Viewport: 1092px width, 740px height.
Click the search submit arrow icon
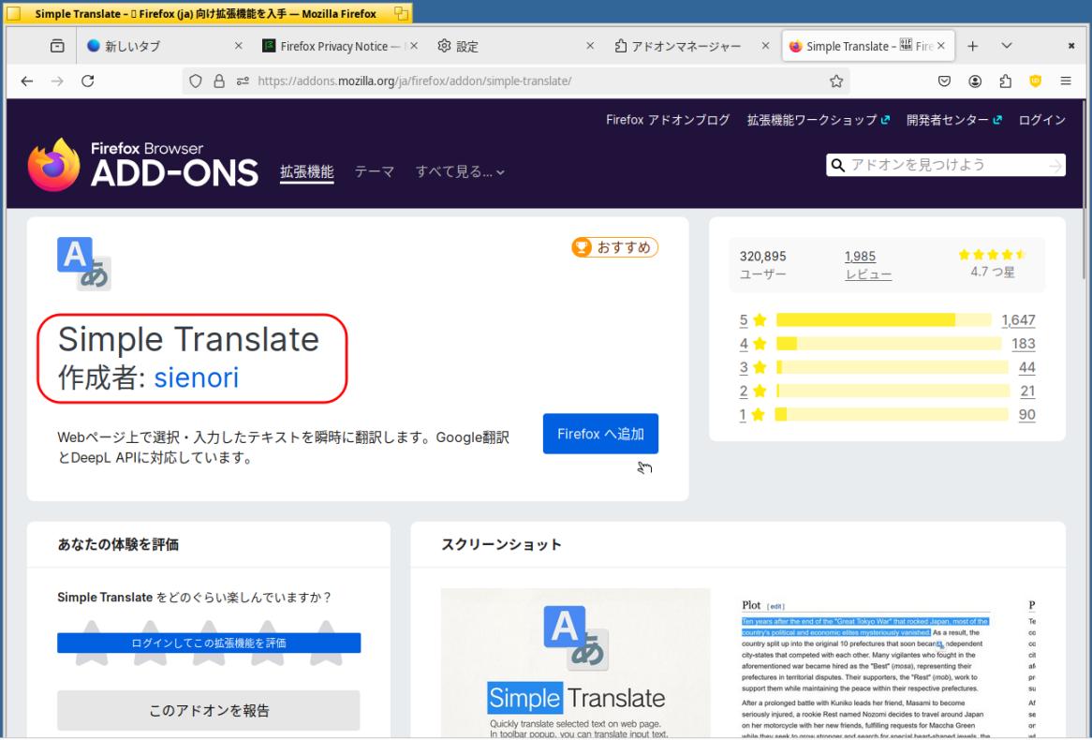tap(1055, 165)
